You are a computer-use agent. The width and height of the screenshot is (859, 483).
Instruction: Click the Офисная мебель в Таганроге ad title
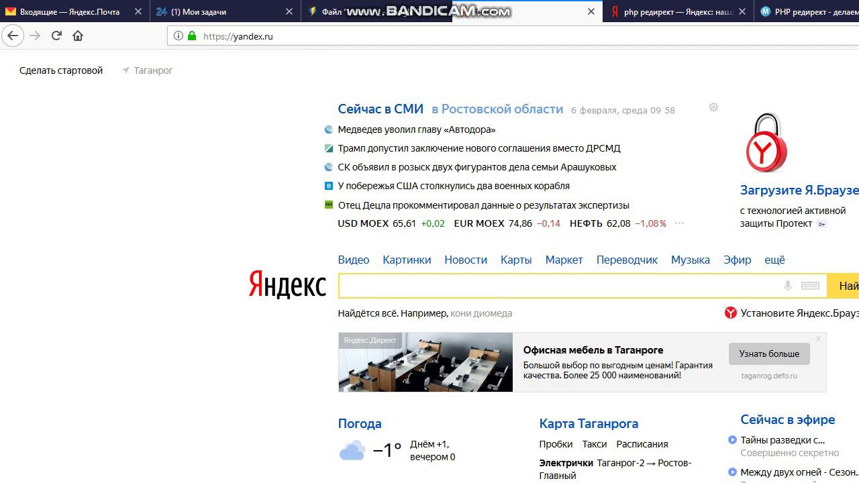[593, 350]
